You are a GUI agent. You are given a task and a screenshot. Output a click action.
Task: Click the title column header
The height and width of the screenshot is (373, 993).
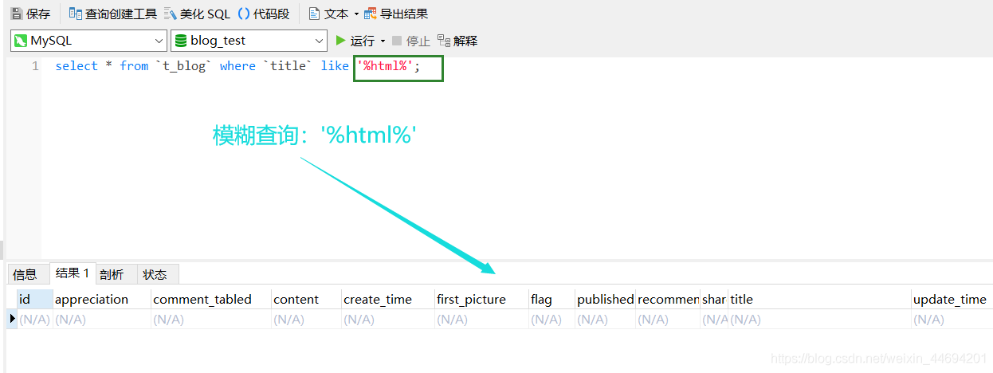click(x=820, y=299)
